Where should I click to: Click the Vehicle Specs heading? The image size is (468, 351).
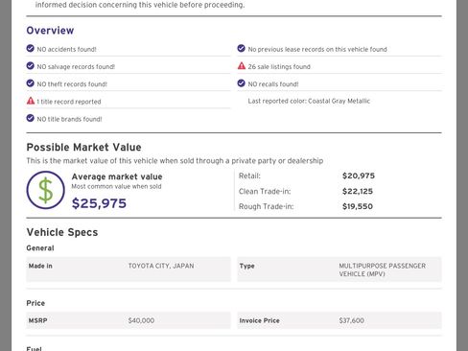coord(62,232)
